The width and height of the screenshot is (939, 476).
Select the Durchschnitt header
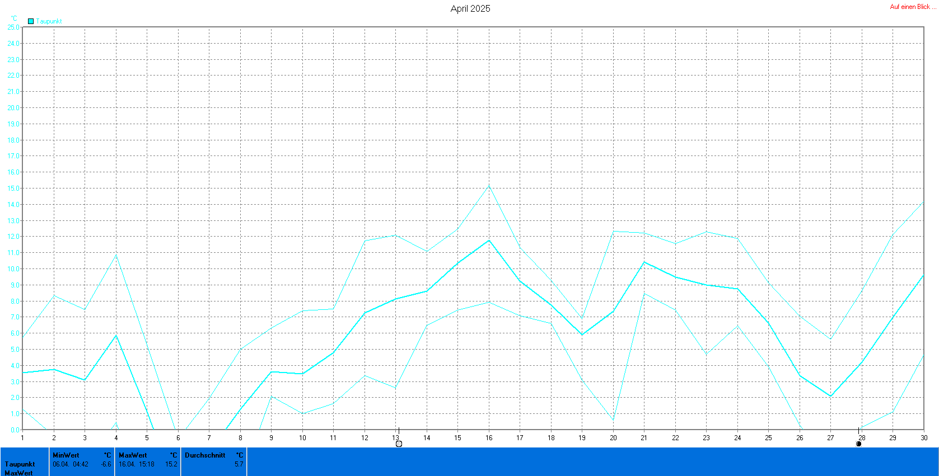(205, 455)
